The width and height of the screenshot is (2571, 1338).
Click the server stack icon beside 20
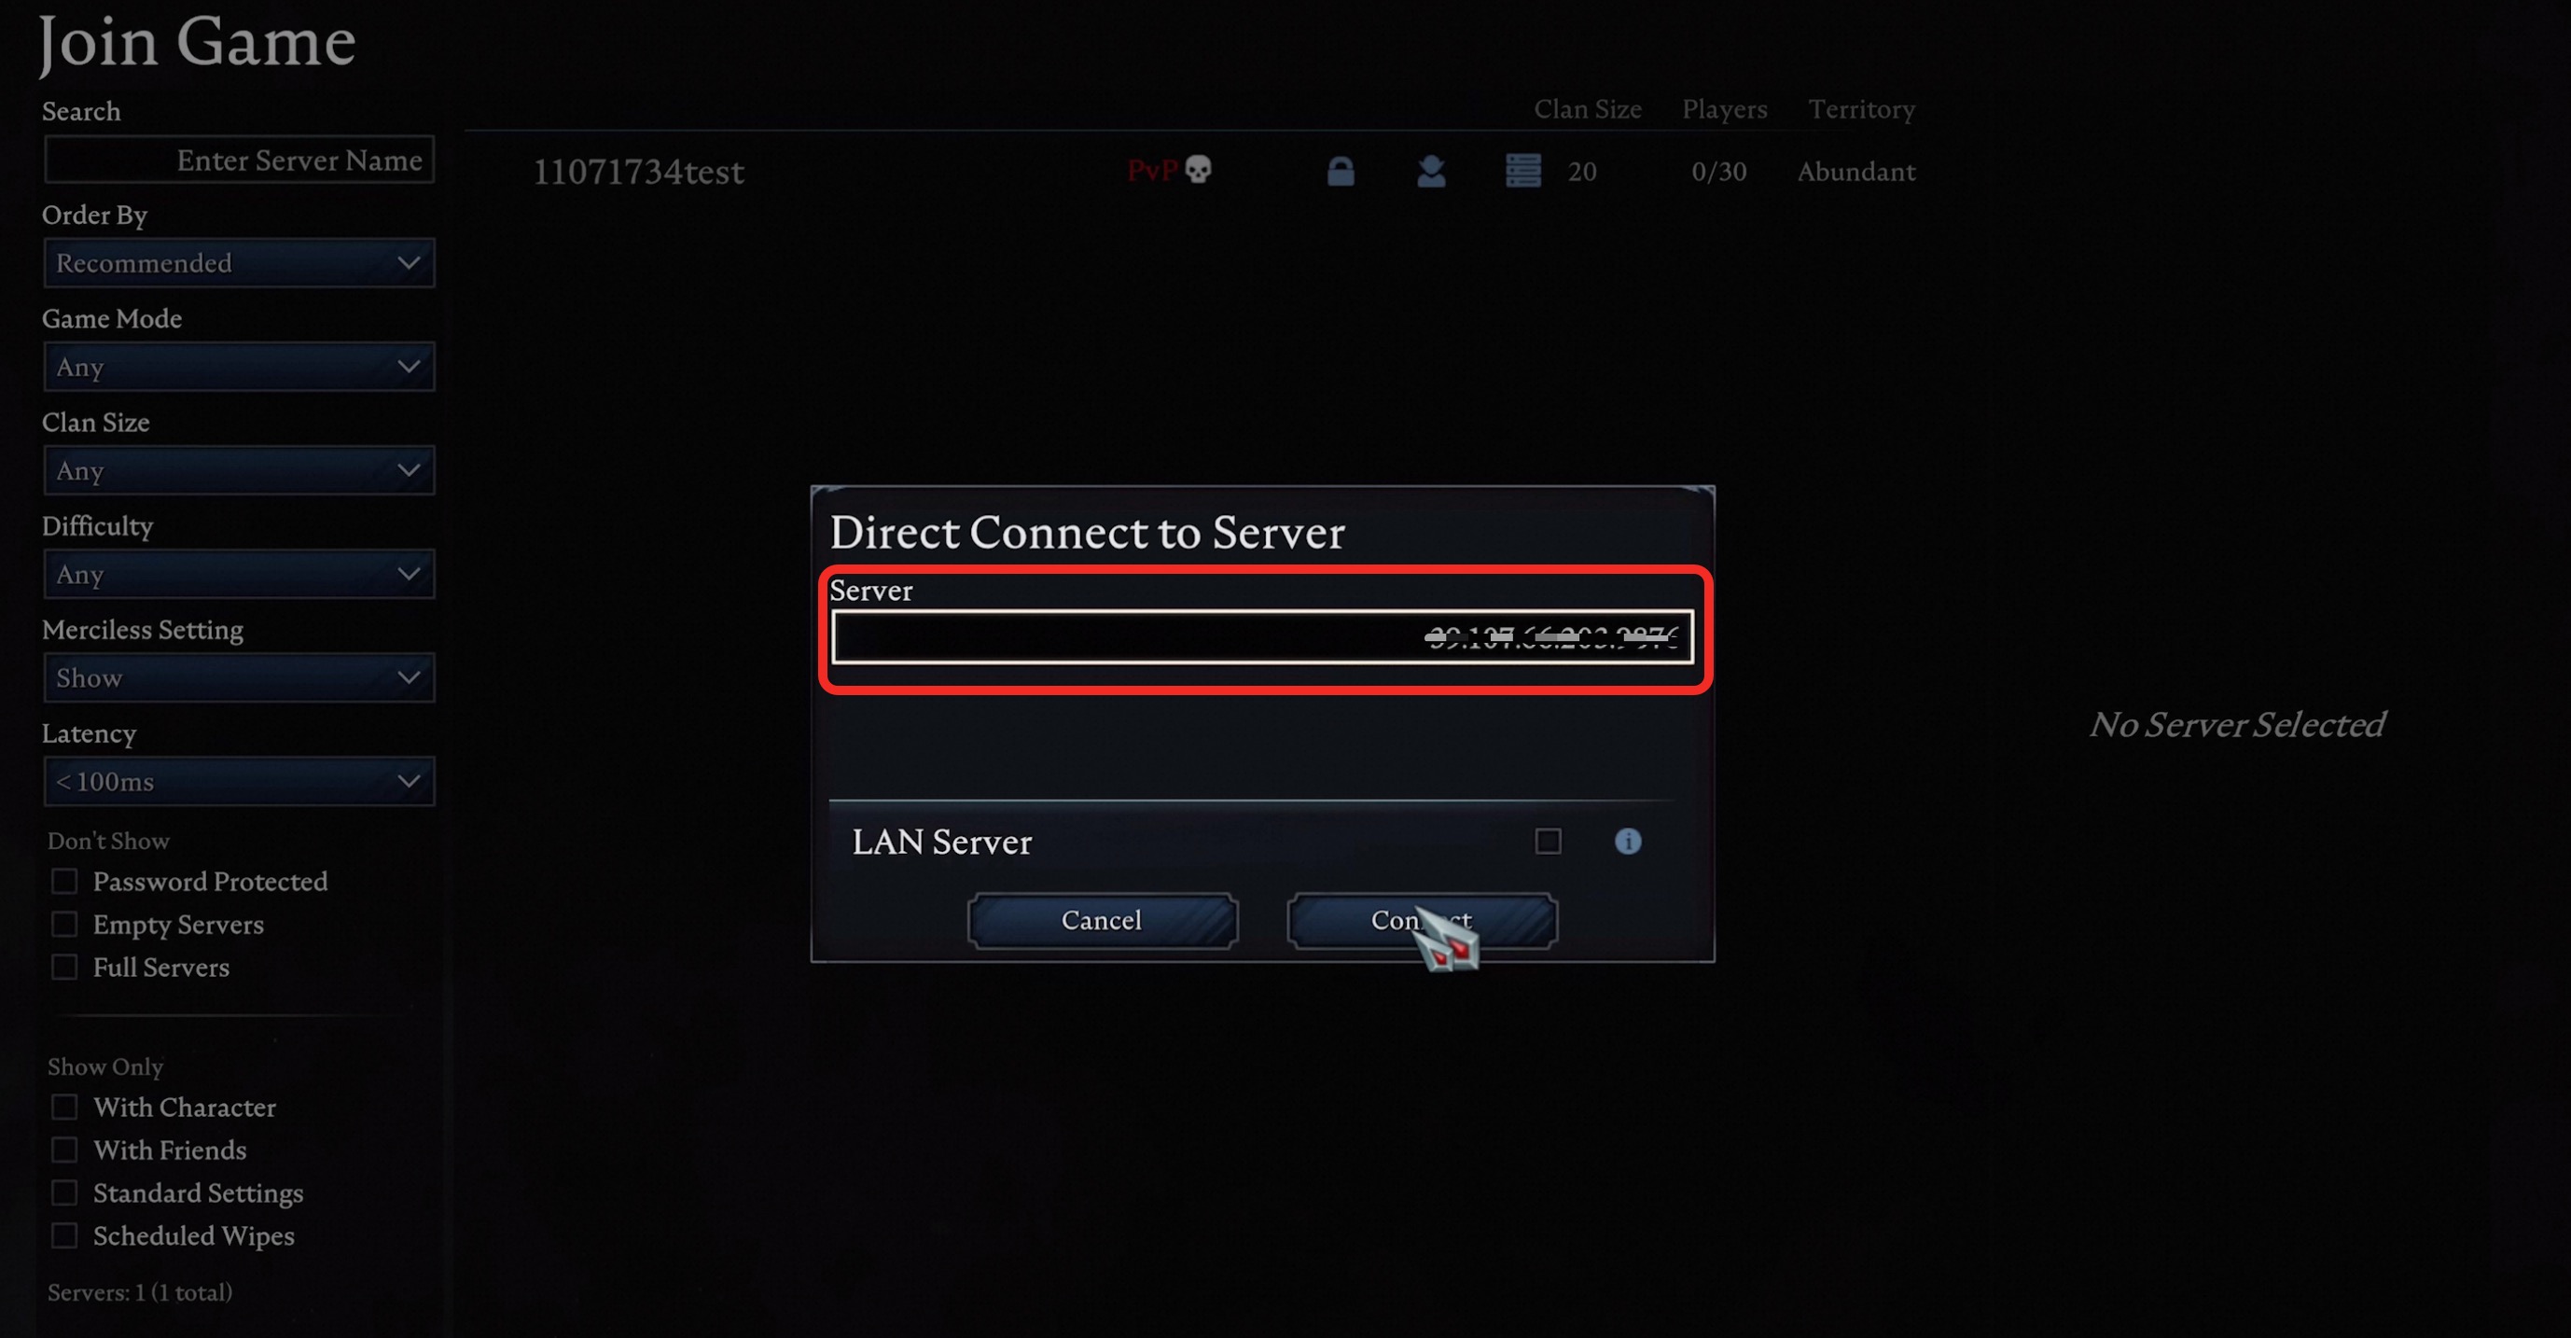click(1523, 171)
